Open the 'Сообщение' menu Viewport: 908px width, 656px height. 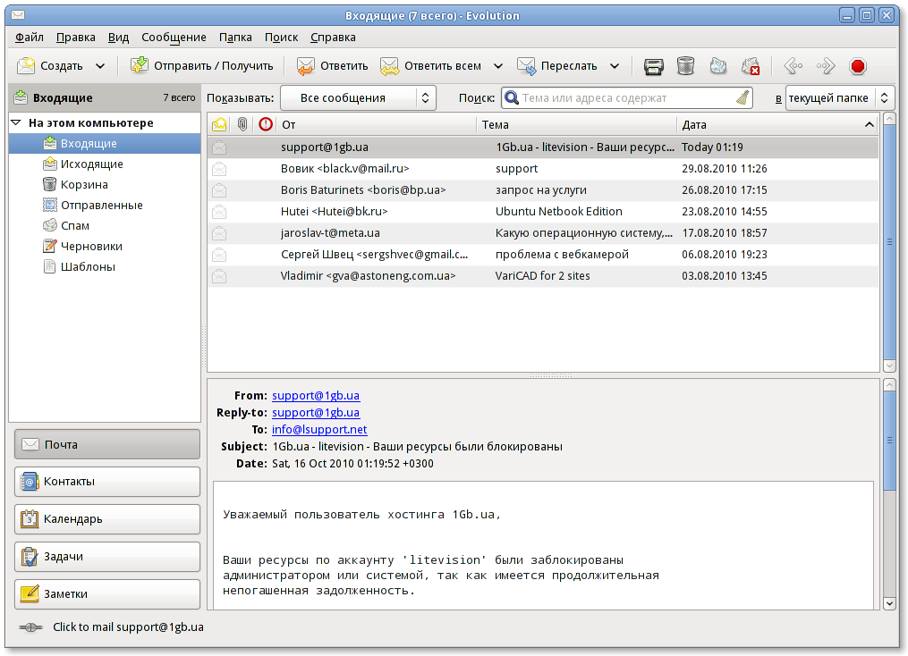point(174,38)
